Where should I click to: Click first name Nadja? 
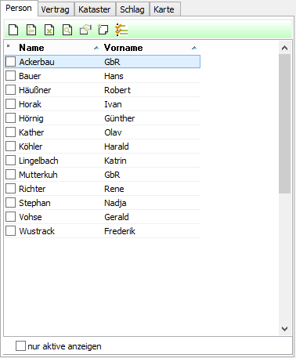pos(115,203)
